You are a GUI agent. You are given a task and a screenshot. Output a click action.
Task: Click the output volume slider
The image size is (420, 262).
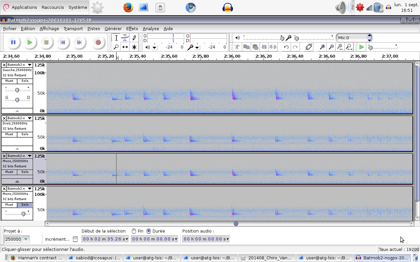tap(262, 38)
